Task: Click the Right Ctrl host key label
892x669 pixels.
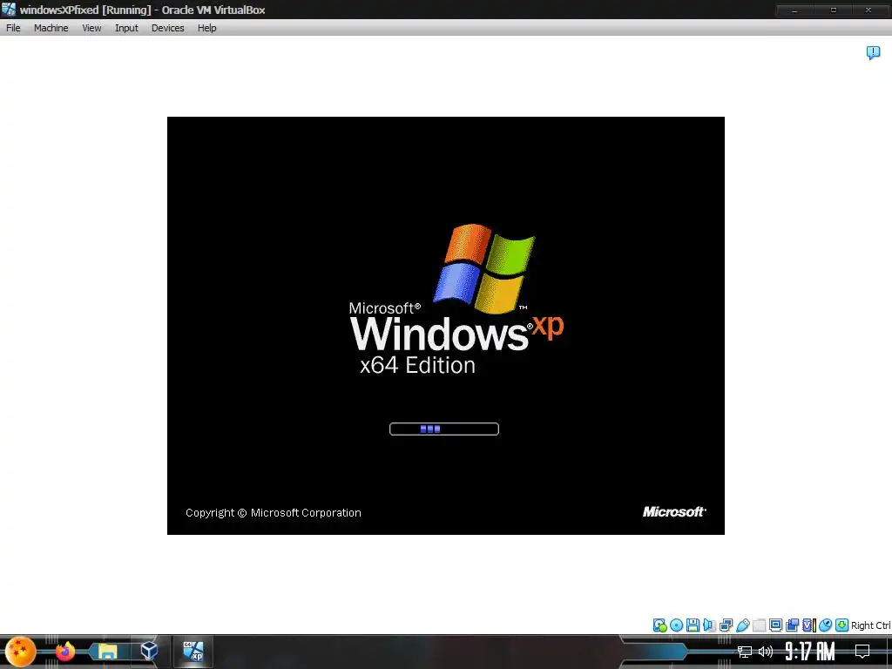Action: tap(870, 625)
